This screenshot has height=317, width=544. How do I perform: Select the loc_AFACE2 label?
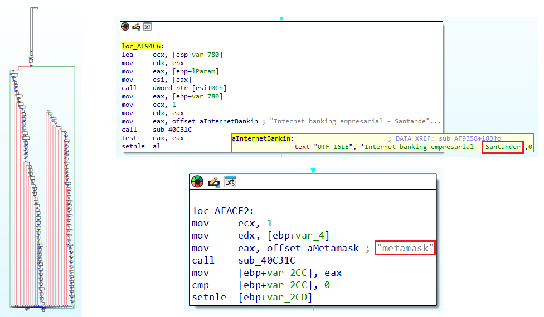pos(222,211)
